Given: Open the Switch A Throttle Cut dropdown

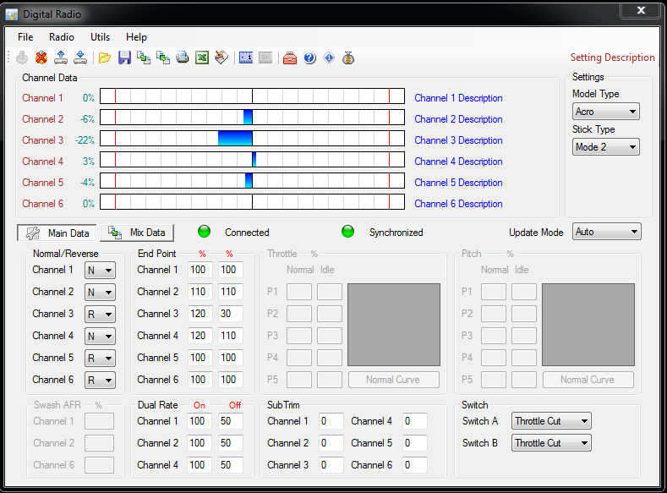Looking at the screenshot, I should (551, 421).
